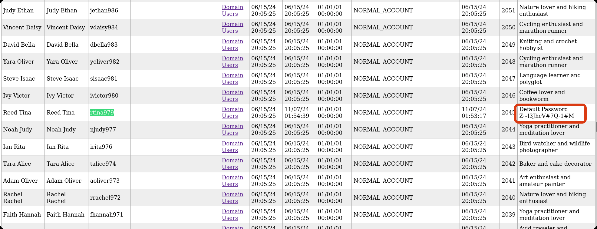Follow Domain Users link in Reed Tina's row
Viewport: 597px width, 229px height.
point(232,112)
